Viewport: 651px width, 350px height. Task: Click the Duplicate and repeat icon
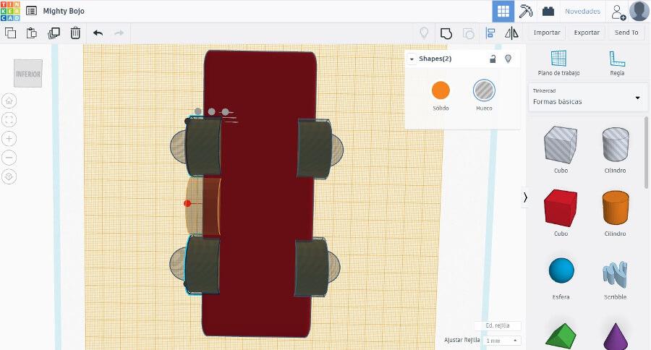coord(54,33)
